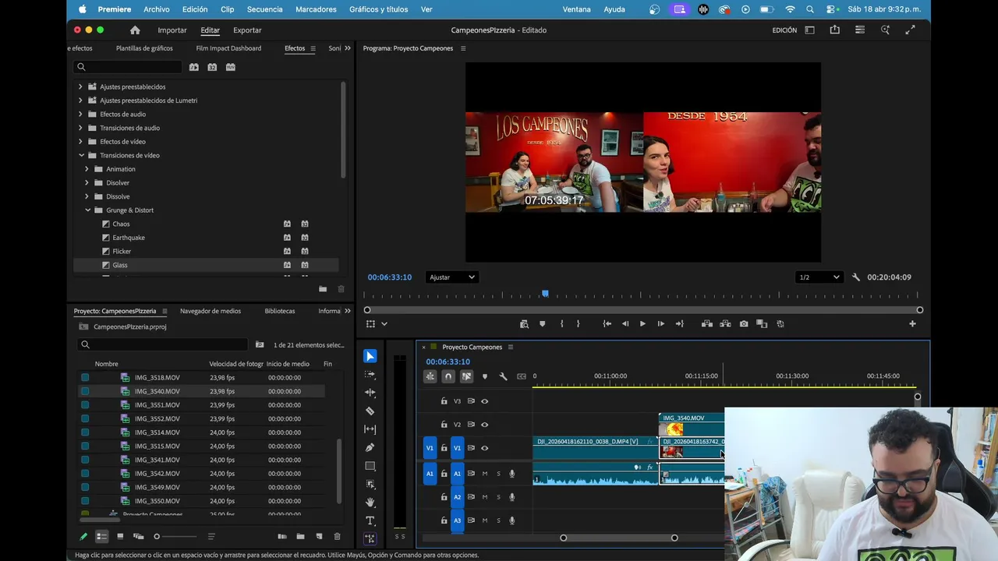Create new custom bin in Effects panel

click(x=323, y=289)
